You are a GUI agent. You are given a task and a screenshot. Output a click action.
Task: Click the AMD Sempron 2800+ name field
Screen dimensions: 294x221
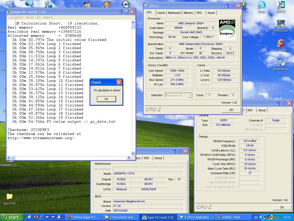[191, 23]
